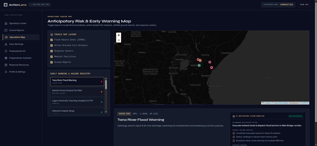Click the layers icon beside Toggle Map Layers
The image size is (317, 146).
coord(52,35)
